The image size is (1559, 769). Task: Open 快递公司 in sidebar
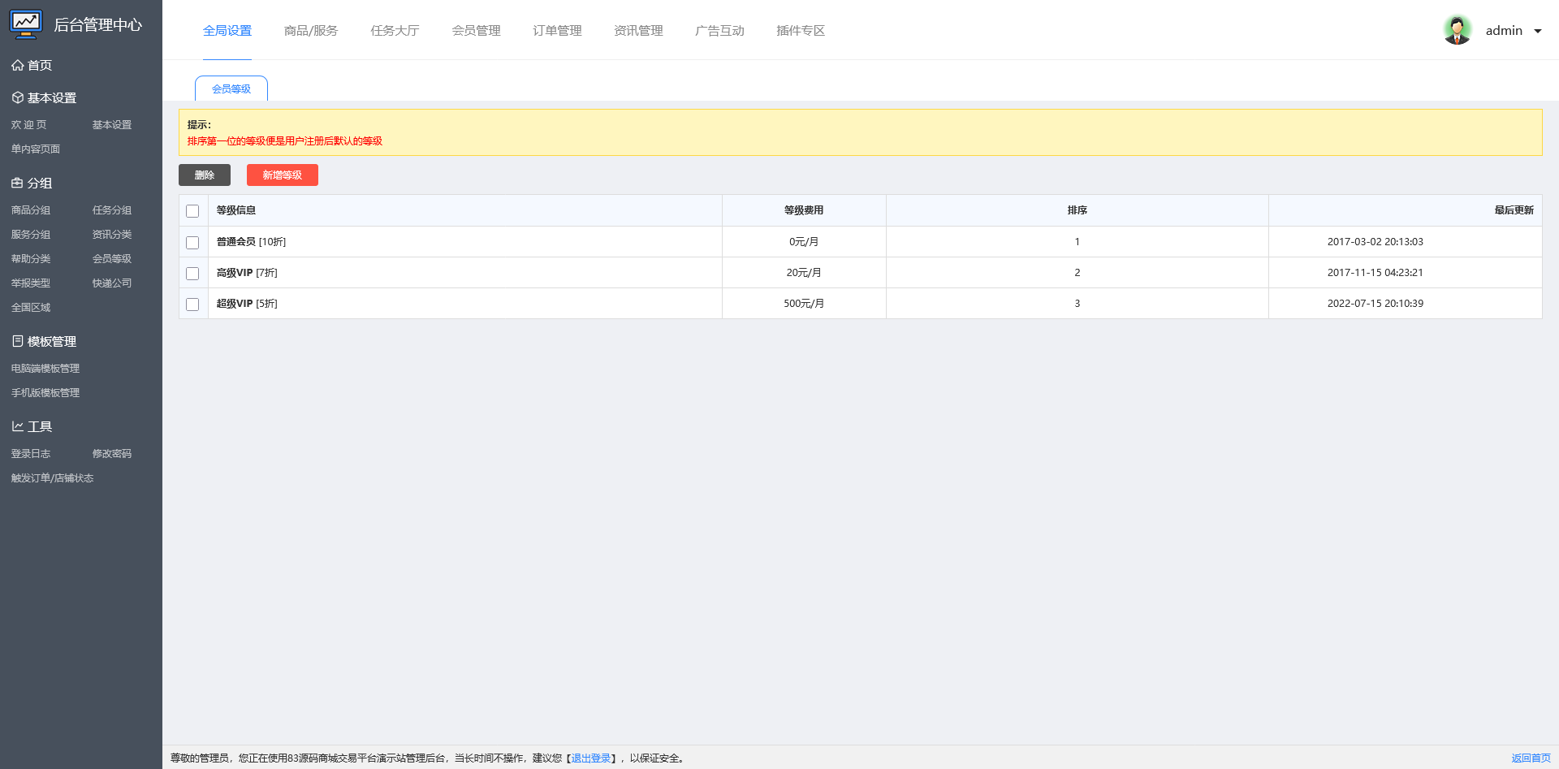(x=112, y=283)
